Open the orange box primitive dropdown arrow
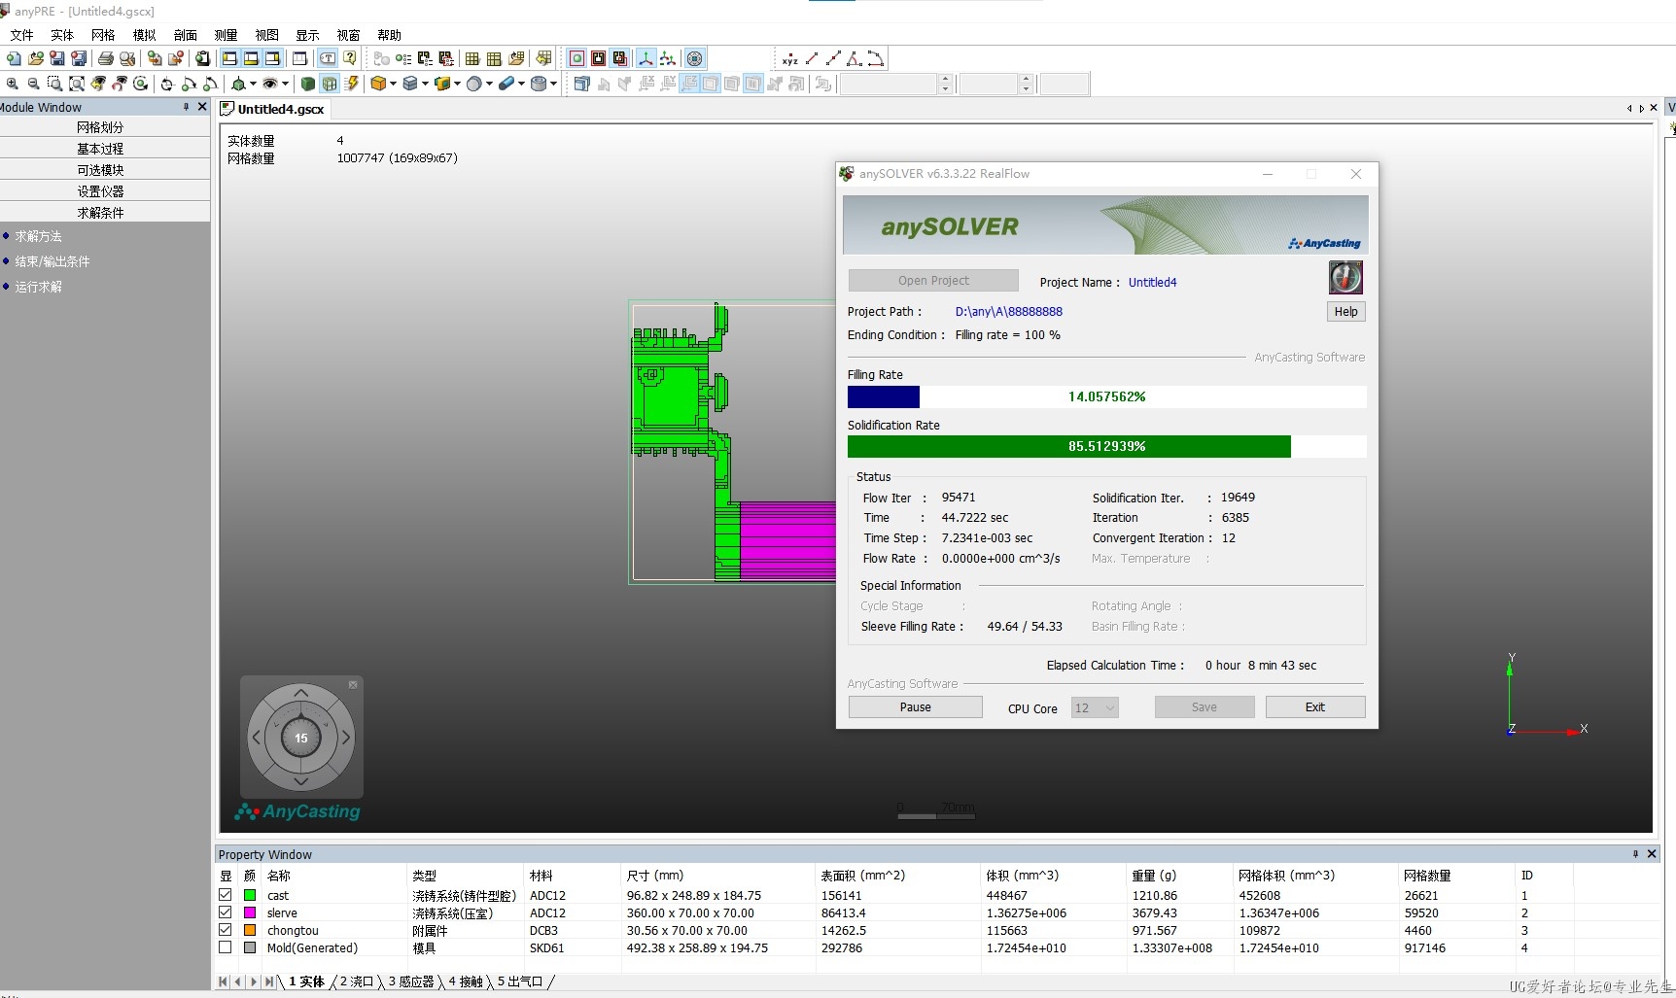 coord(393,84)
